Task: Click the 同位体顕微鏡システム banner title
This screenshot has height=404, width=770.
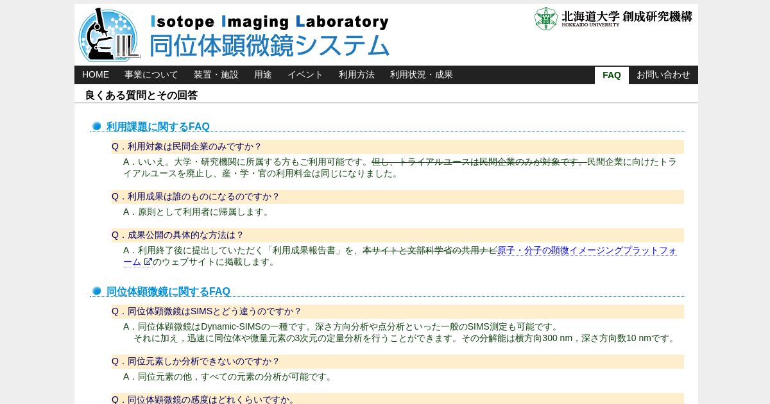Action: (269, 46)
